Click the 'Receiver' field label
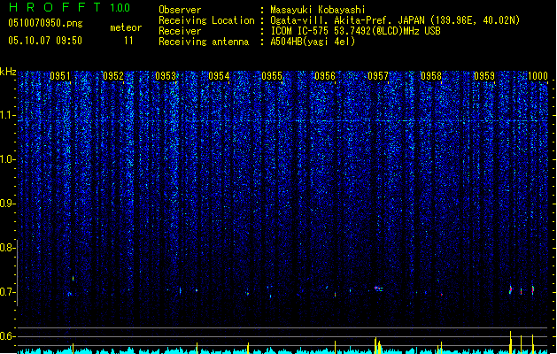The width and height of the screenshot is (557, 354). click(x=180, y=31)
